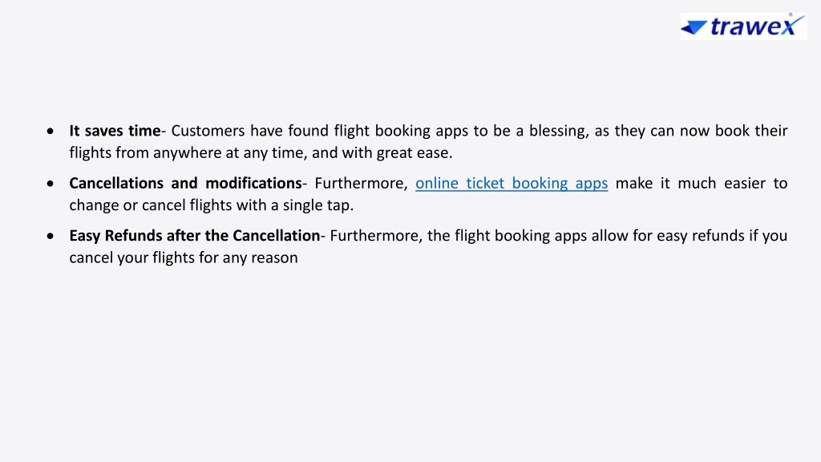
Task: Click the trawex logo text
Action: click(x=754, y=26)
